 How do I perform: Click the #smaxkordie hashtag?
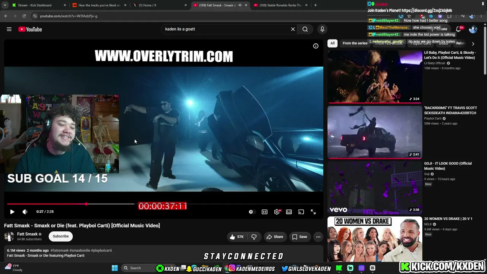click(x=80, y=250)
